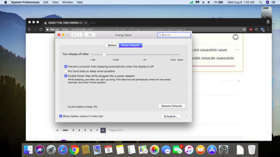Enable Put hard disks to sleep
Screen dimensions: 280x157
pyautogui.click(x=66, y=71)
